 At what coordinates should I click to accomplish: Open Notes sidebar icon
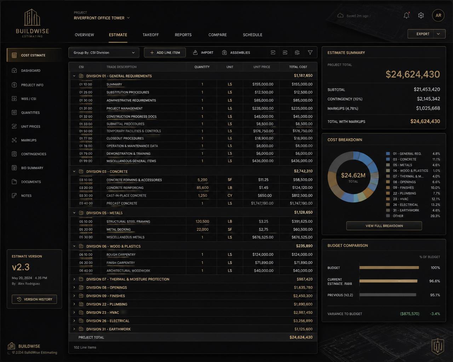pyautogui.click(x=14, y=195)
